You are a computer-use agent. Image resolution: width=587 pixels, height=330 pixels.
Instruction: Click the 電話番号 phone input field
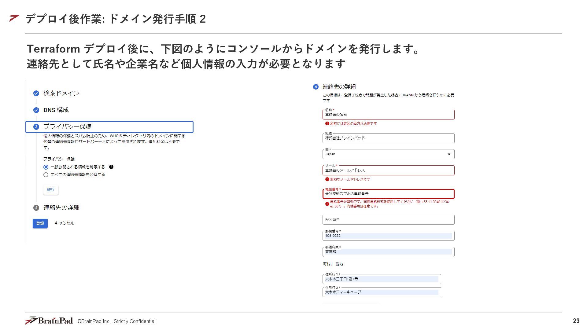click(388, 194)
